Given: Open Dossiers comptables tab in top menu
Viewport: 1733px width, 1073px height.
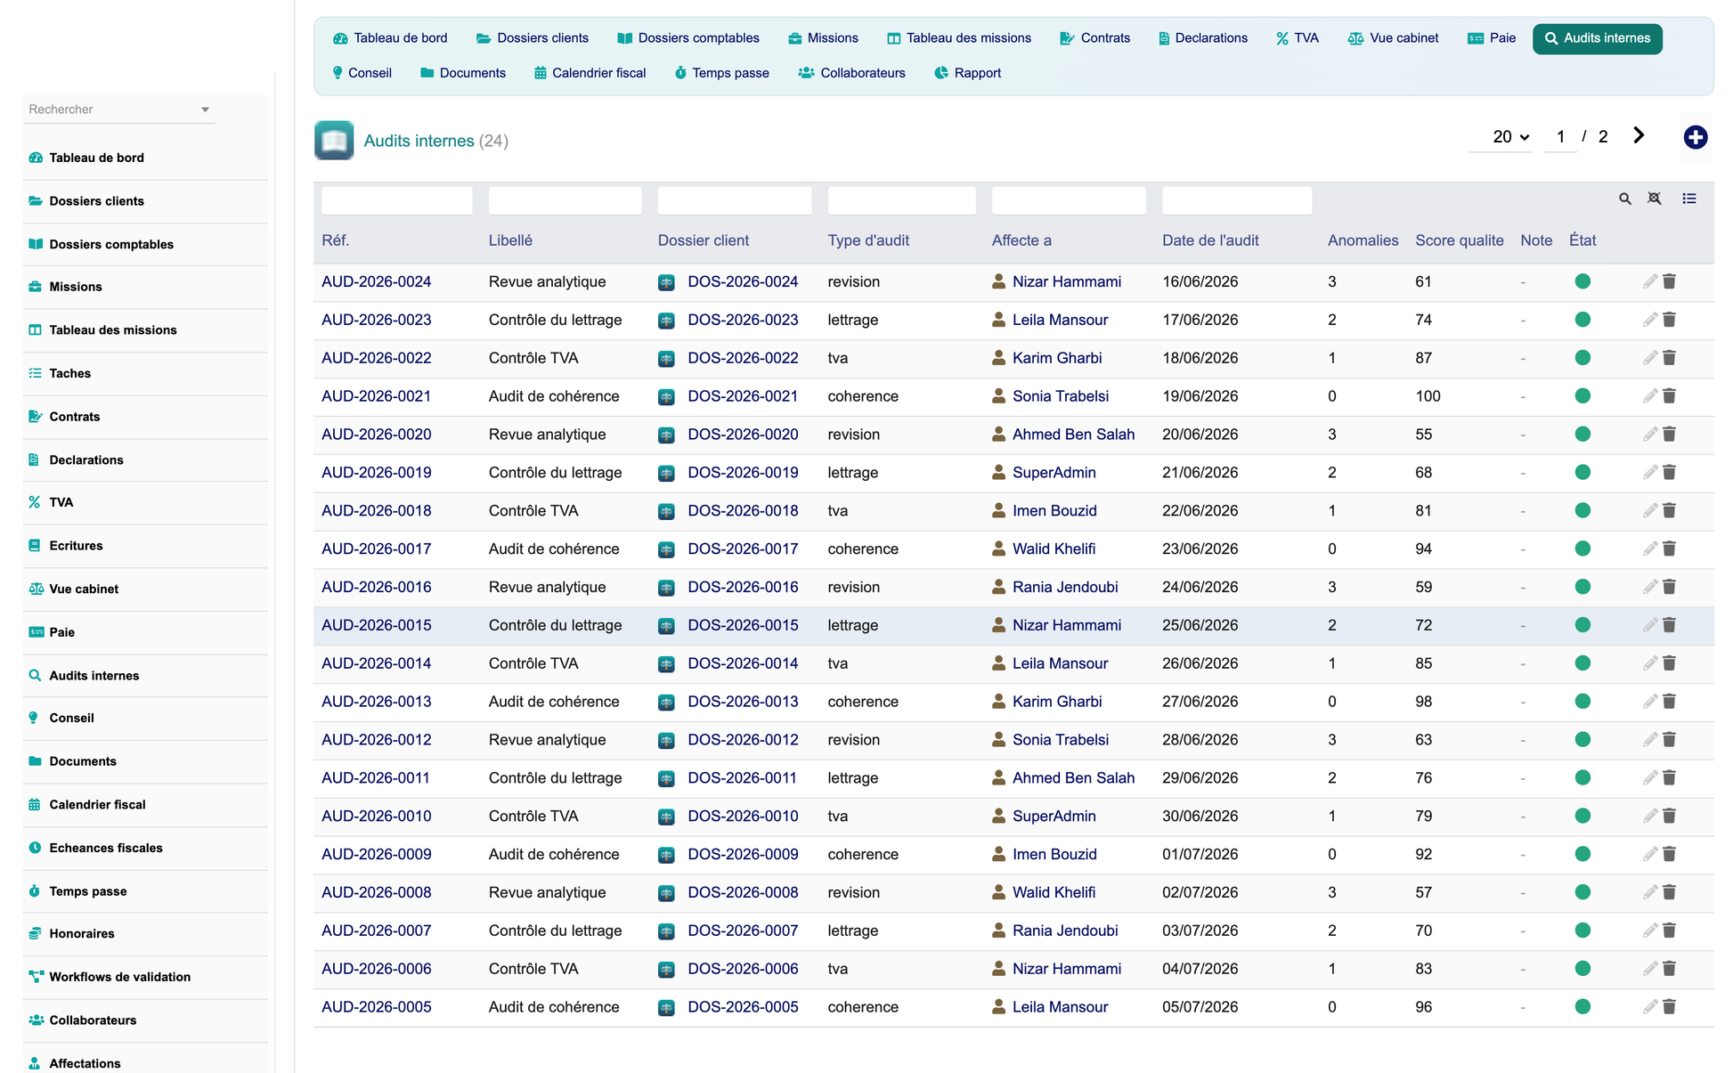Looking at the screenshot, I should 688,38.
